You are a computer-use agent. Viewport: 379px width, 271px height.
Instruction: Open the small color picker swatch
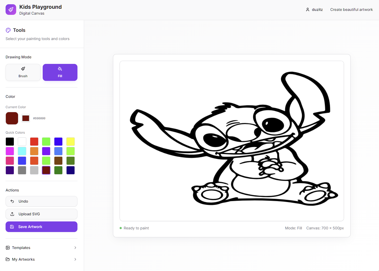click(x=26, y=118)
